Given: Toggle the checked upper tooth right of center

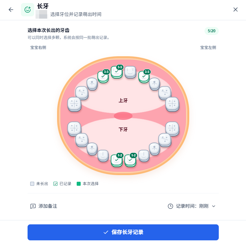Looking at the screenshot, I should [x=144, y=77].
